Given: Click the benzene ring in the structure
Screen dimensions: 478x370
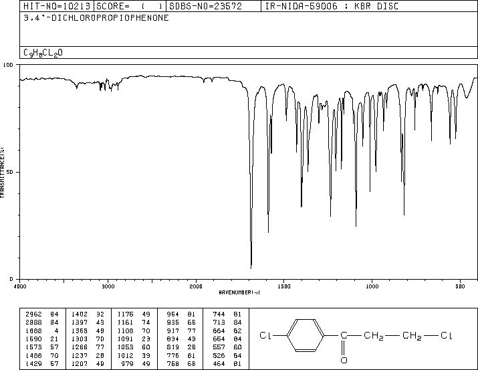Looking at the screenshot, I should pyautogui.click(x=306, y=335).
